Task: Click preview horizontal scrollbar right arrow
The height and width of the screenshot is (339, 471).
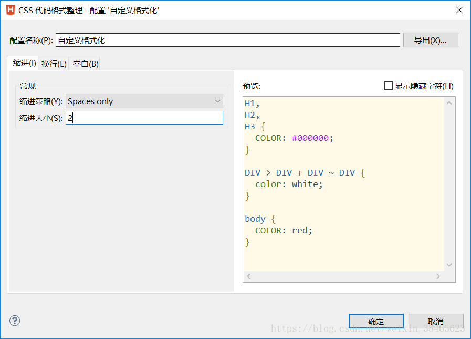Action: [438, 276]
